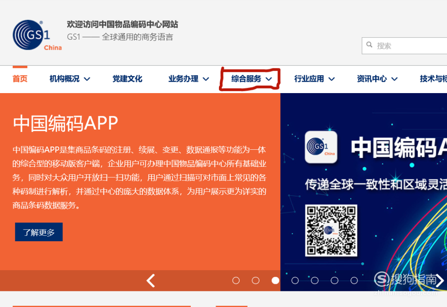447x307 pixels.
Task: Click the 中国编码APP slide heading
Action: (65, 123)
